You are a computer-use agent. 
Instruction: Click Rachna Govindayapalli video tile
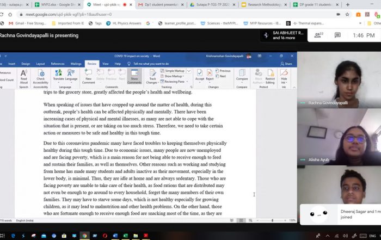click(339, 79)
